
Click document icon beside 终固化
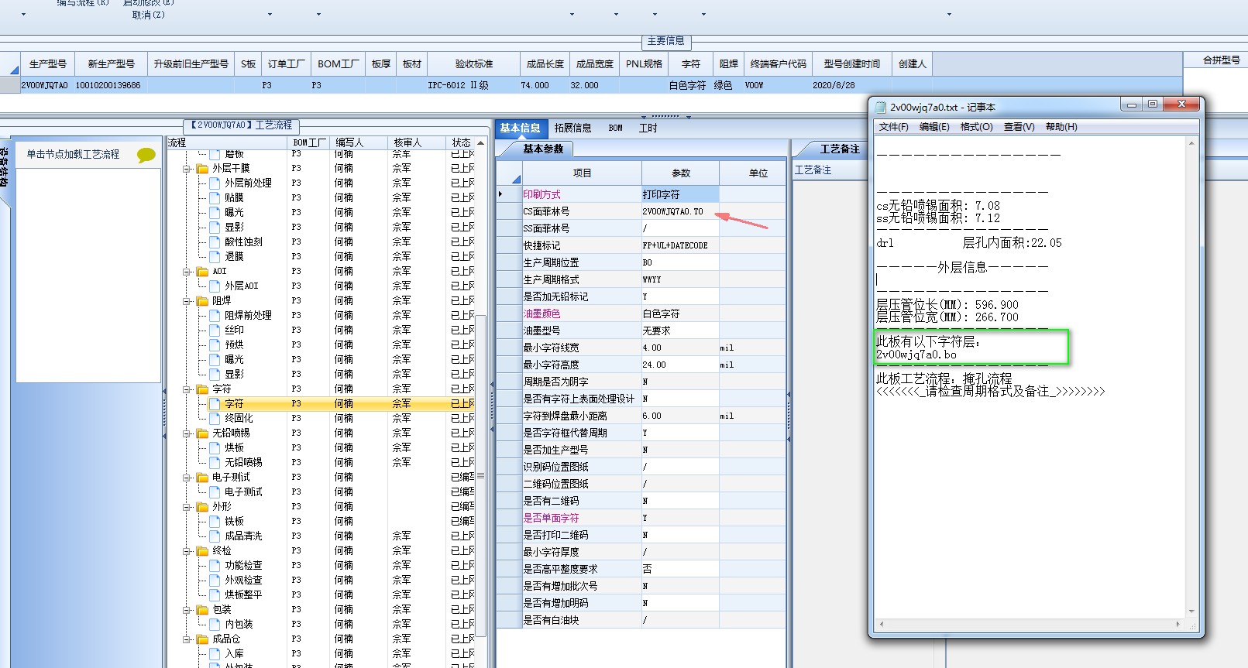tap(215, 418)
